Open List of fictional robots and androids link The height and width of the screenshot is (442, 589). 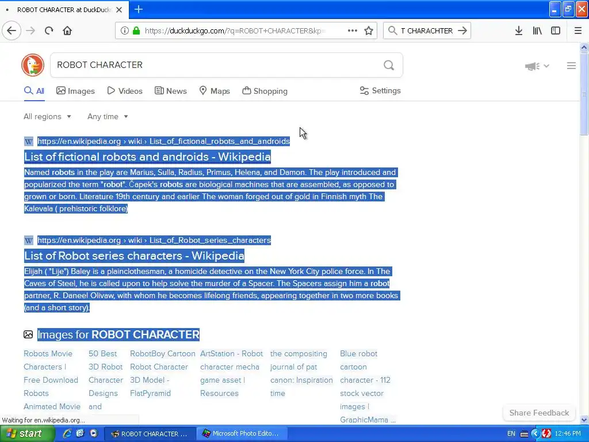coord(147,157)
